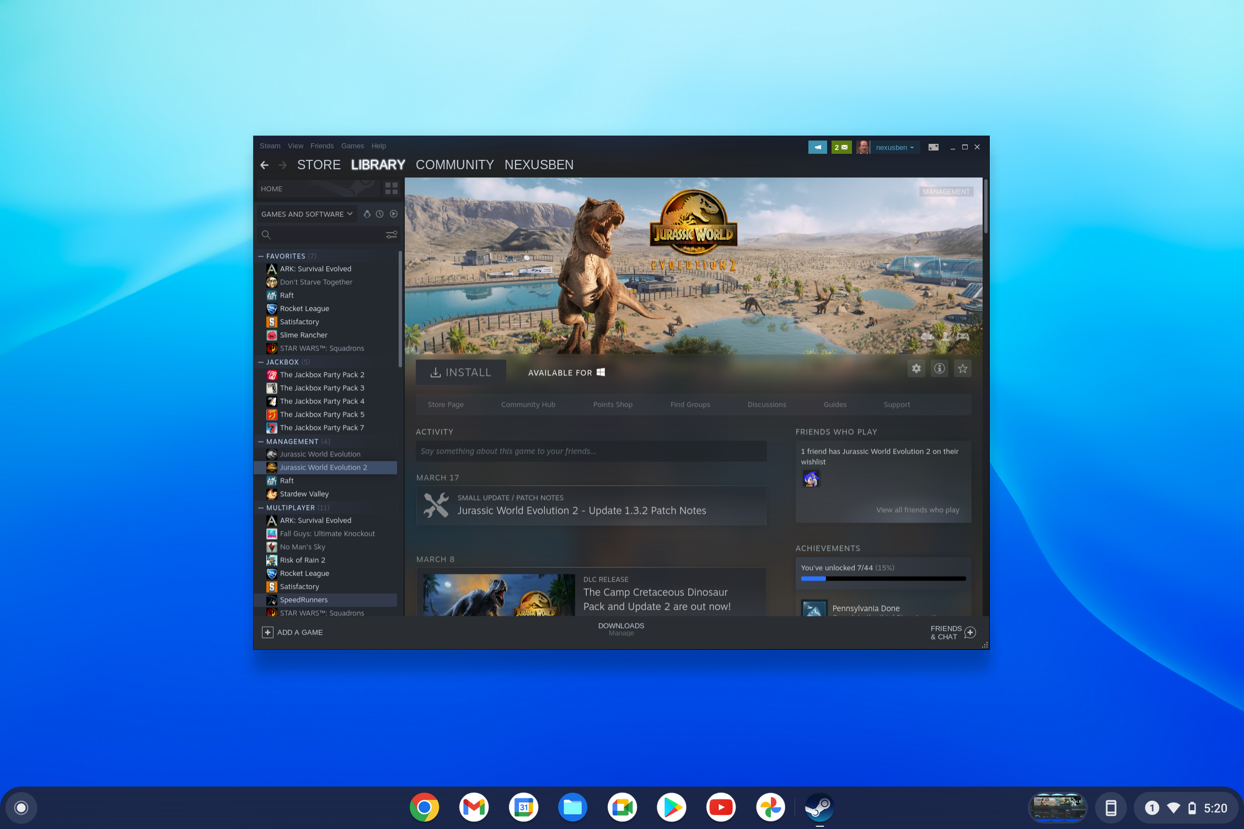Click the INSTALL button
Screen dimensions: 1244x829
click(x=461, y=372)
